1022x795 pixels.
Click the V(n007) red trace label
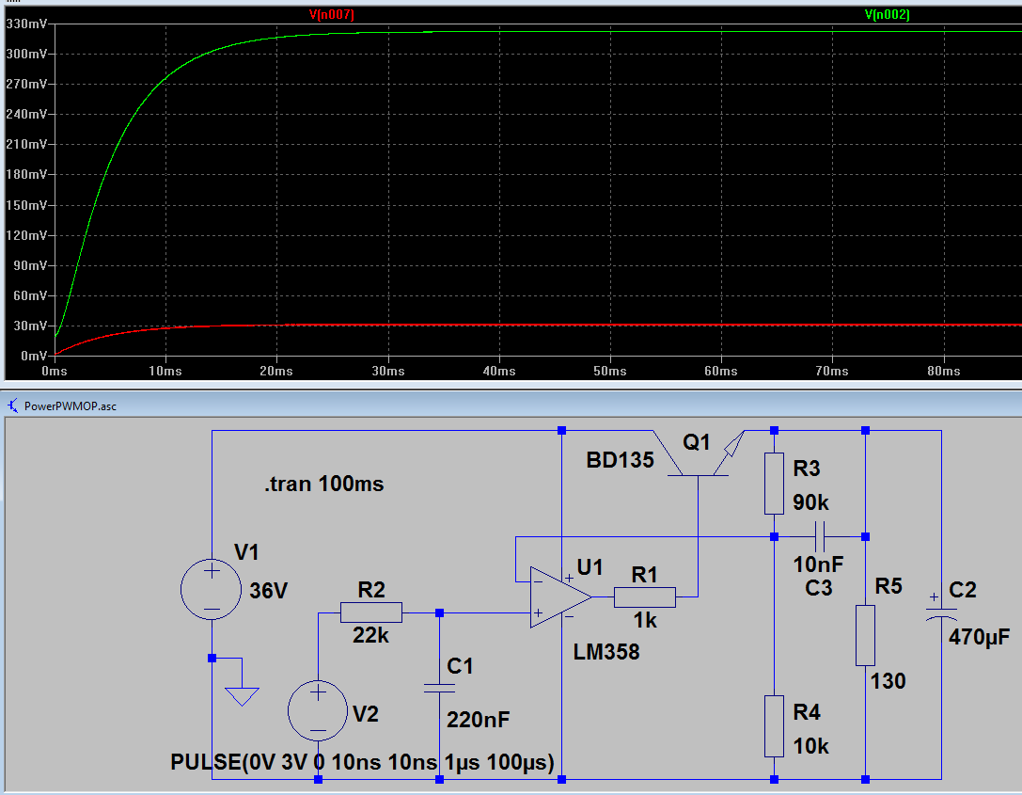click(x=331, y=14)
